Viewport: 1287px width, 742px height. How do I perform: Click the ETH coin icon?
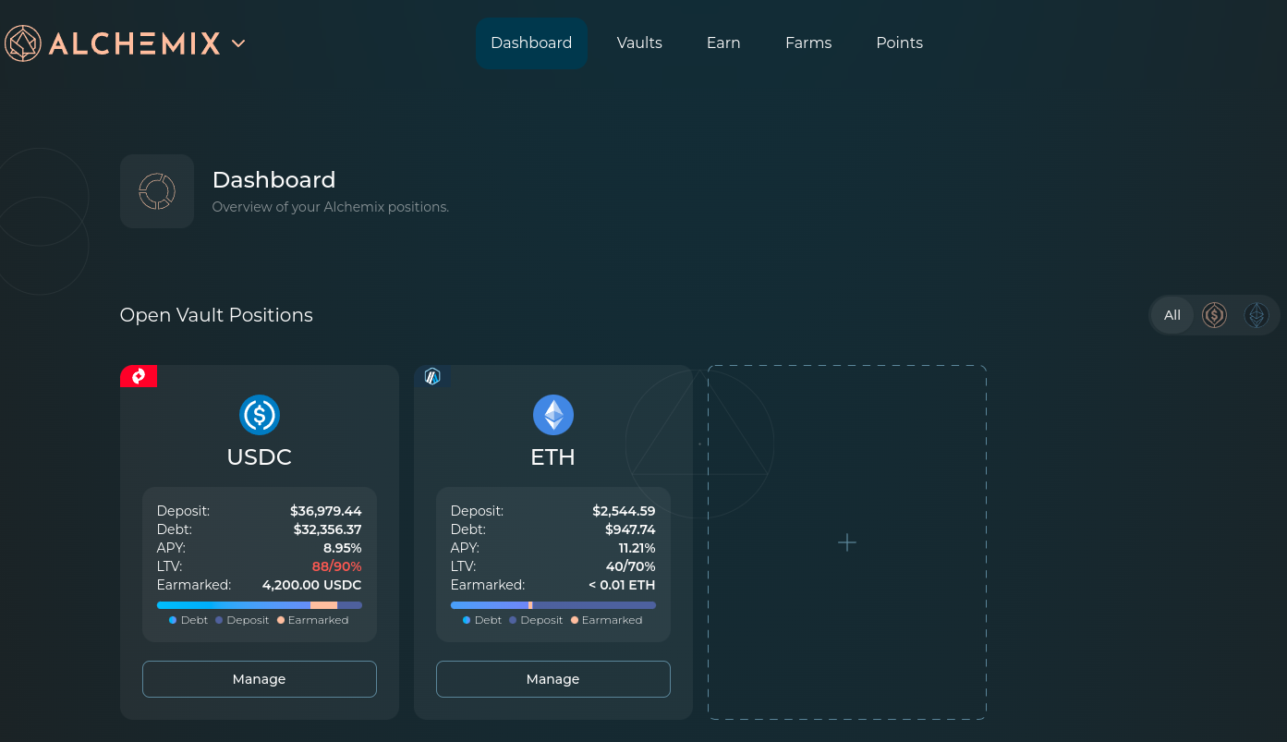(x=553, y=415)
